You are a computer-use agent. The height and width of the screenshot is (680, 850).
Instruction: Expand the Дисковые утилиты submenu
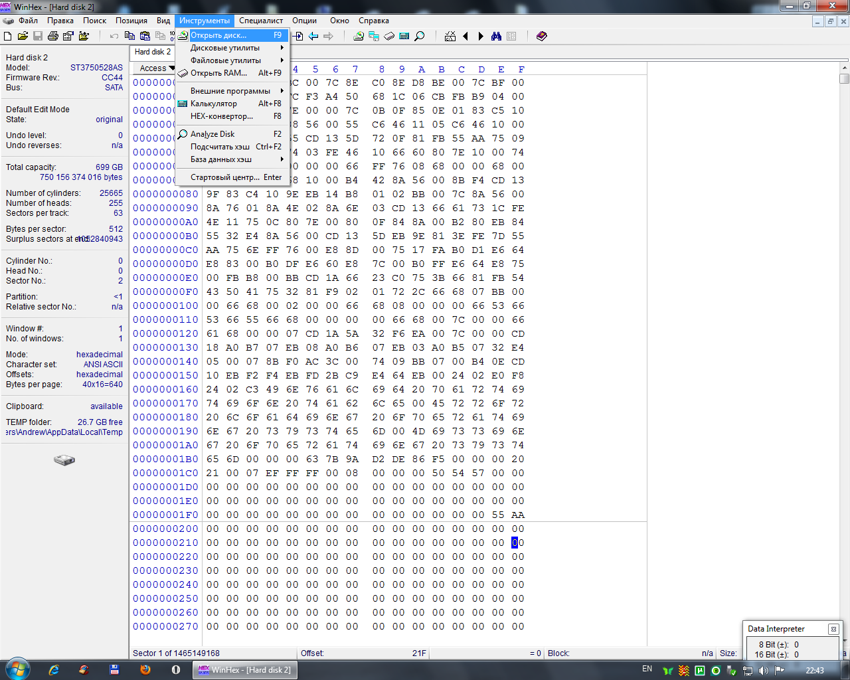[x=232, y=48]
